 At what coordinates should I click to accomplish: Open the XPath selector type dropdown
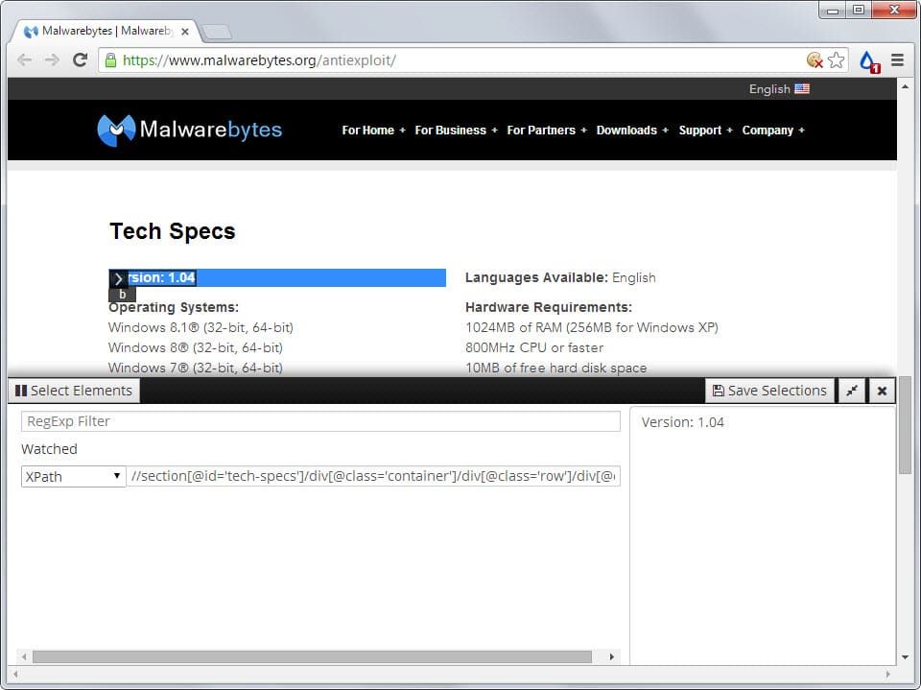pyautogui.click(x=74, y=476)
